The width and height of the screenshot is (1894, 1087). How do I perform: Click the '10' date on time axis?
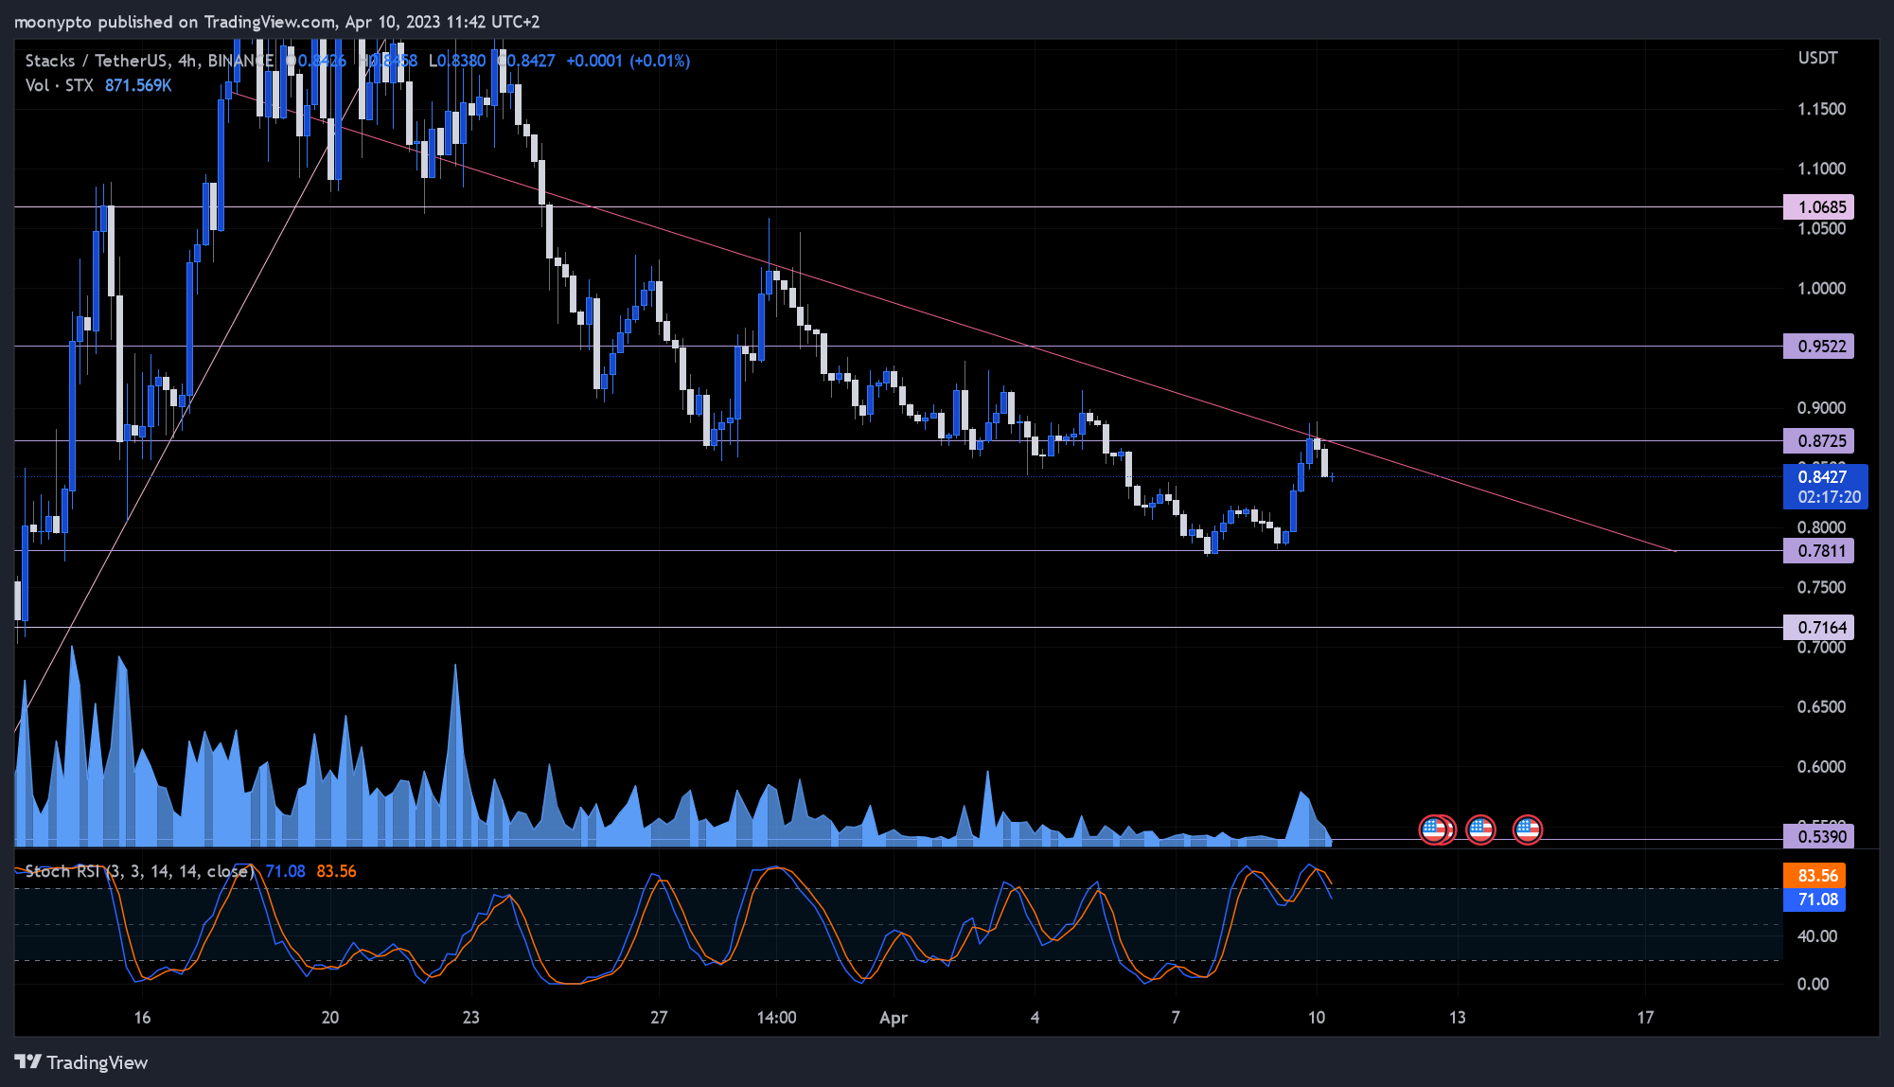click(1317, 1018)
